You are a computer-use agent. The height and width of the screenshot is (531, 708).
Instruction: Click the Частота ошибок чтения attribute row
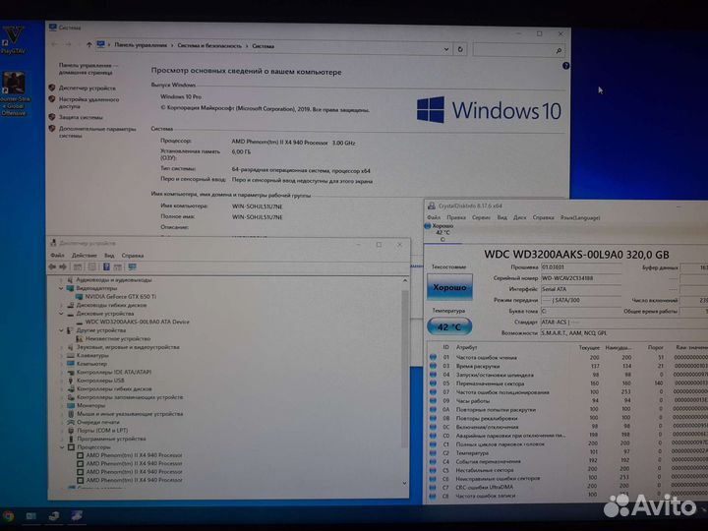point(568,357)
